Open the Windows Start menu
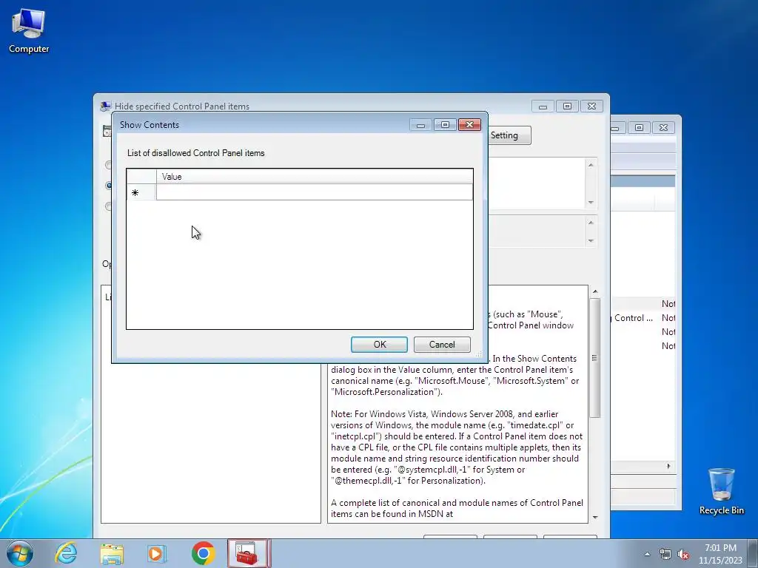 click(x=20, y=553)
